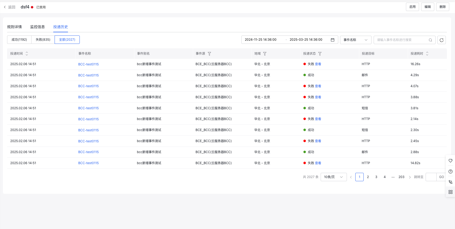The width and height of the screenshot is (455, 229).
Task: Jump to last page 203
Action: coord(401,177)
